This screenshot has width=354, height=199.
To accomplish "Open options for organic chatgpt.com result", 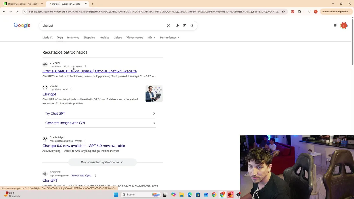I will click(95, 176).
